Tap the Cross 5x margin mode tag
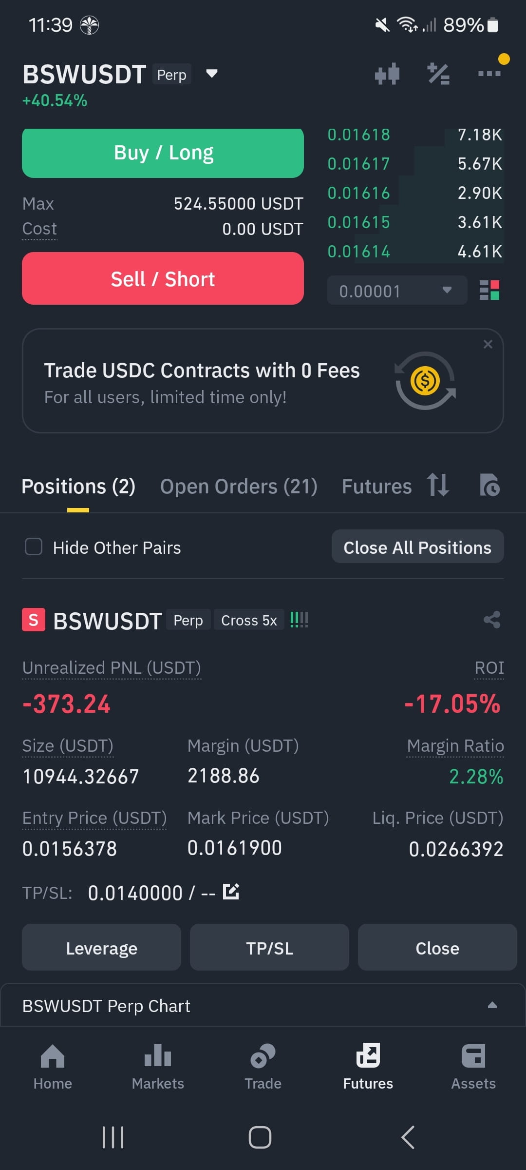Image resolution: width=526 pixels, height=1170 pixels. 249,620
